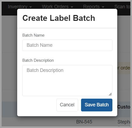Click the caret arrow beside Inventory

pyautogui.click(x=31, y=7)
